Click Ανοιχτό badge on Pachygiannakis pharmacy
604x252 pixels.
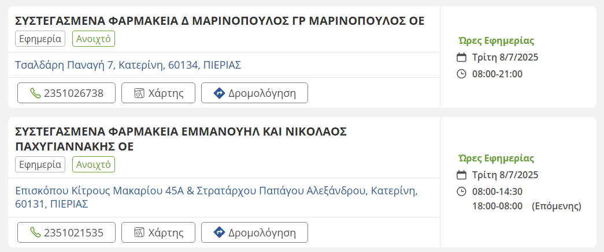point(94,164)
